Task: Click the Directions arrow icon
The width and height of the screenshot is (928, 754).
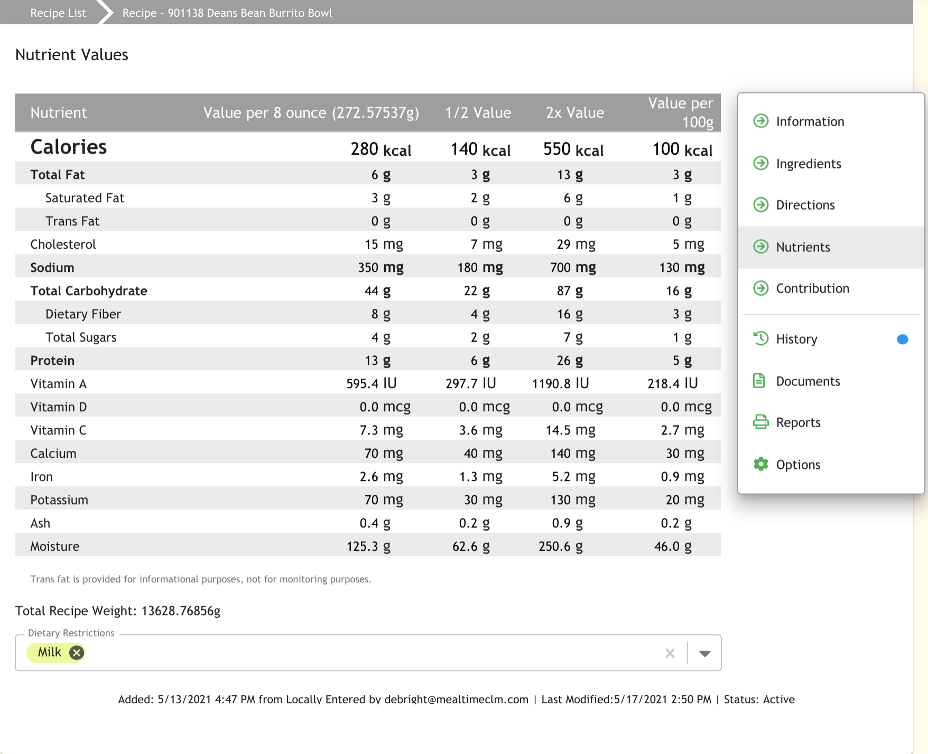Action: coord(760,204)
